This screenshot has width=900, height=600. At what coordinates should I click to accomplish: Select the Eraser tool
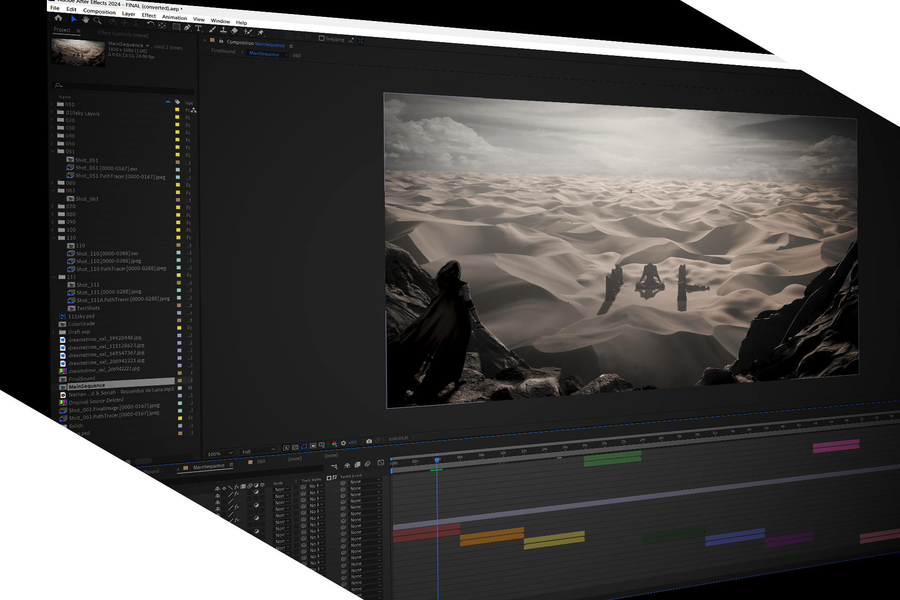[234, 31]
